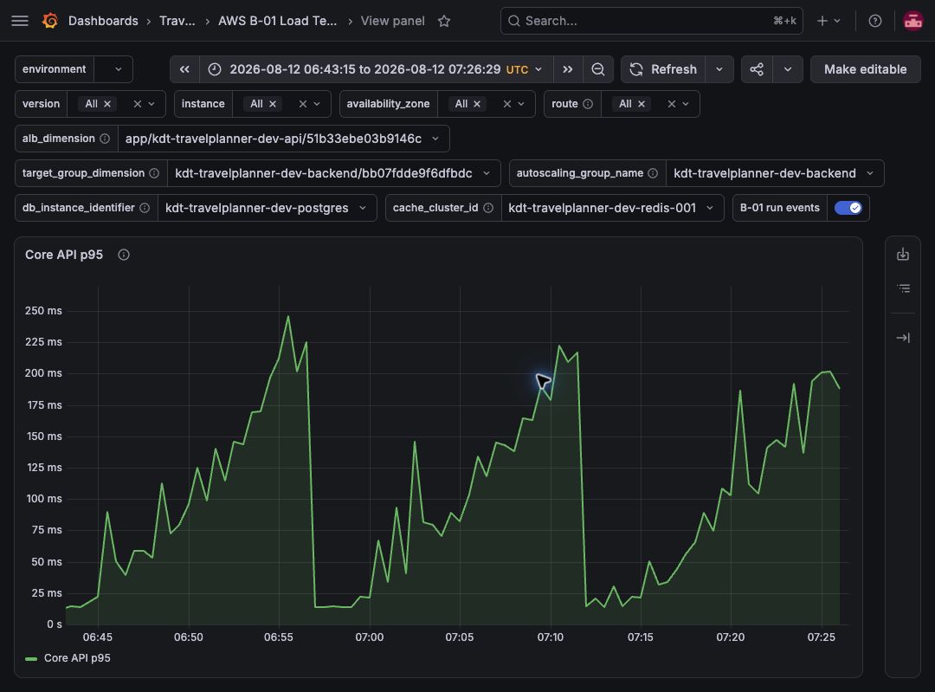The width and height of the screenshot is (935, 692).
Task: Open refresh interval dropdown arrow
Action: (x=719, y=69)
